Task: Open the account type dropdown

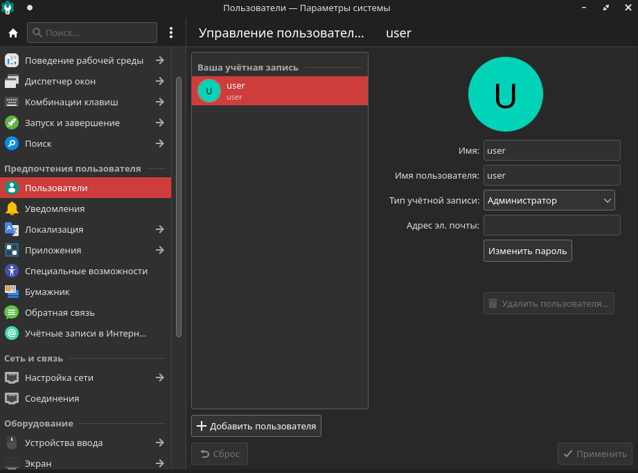Action: point(549,200)
